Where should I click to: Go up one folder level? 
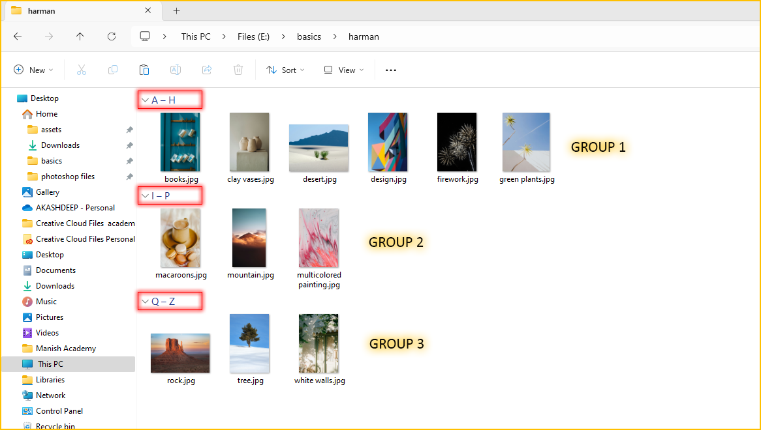[80, 36]
